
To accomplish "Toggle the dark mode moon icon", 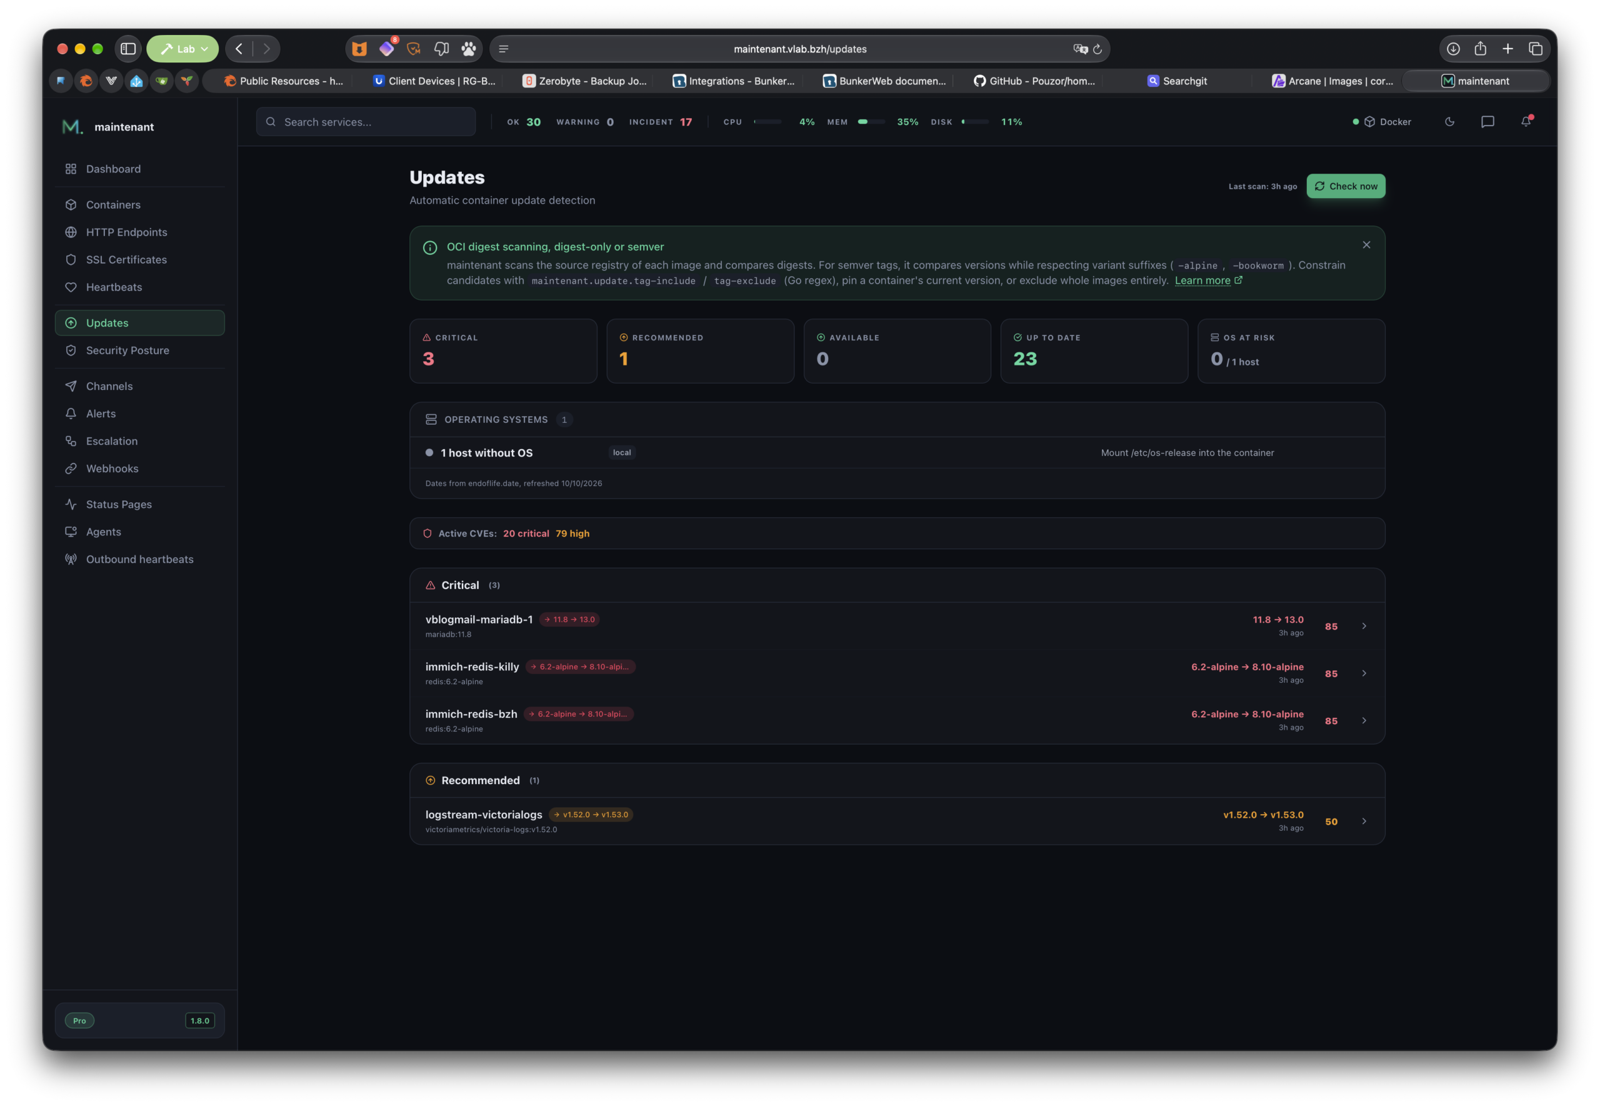I will 1449,122.
